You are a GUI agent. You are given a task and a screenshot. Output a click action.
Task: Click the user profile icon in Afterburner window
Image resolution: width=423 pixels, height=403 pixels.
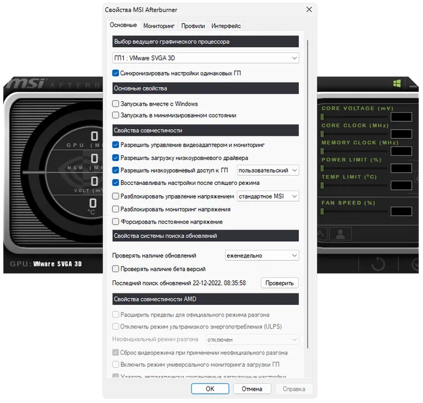(341, 234)
